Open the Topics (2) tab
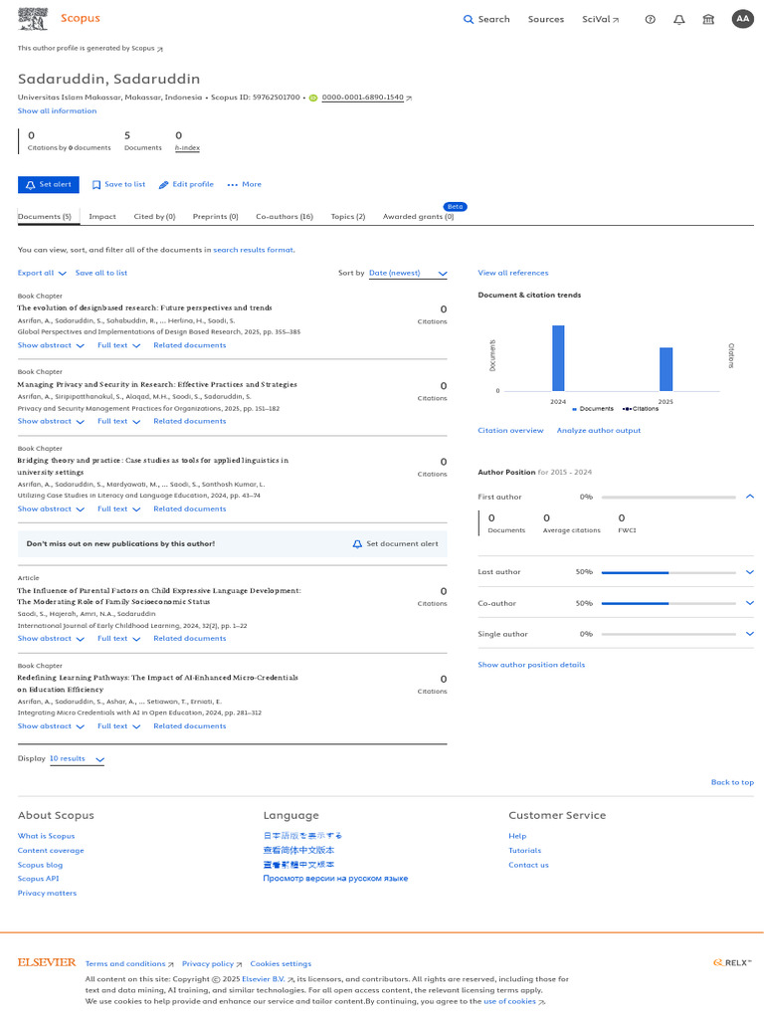This screenshot has width=764, height=1019. coord(348,217)
